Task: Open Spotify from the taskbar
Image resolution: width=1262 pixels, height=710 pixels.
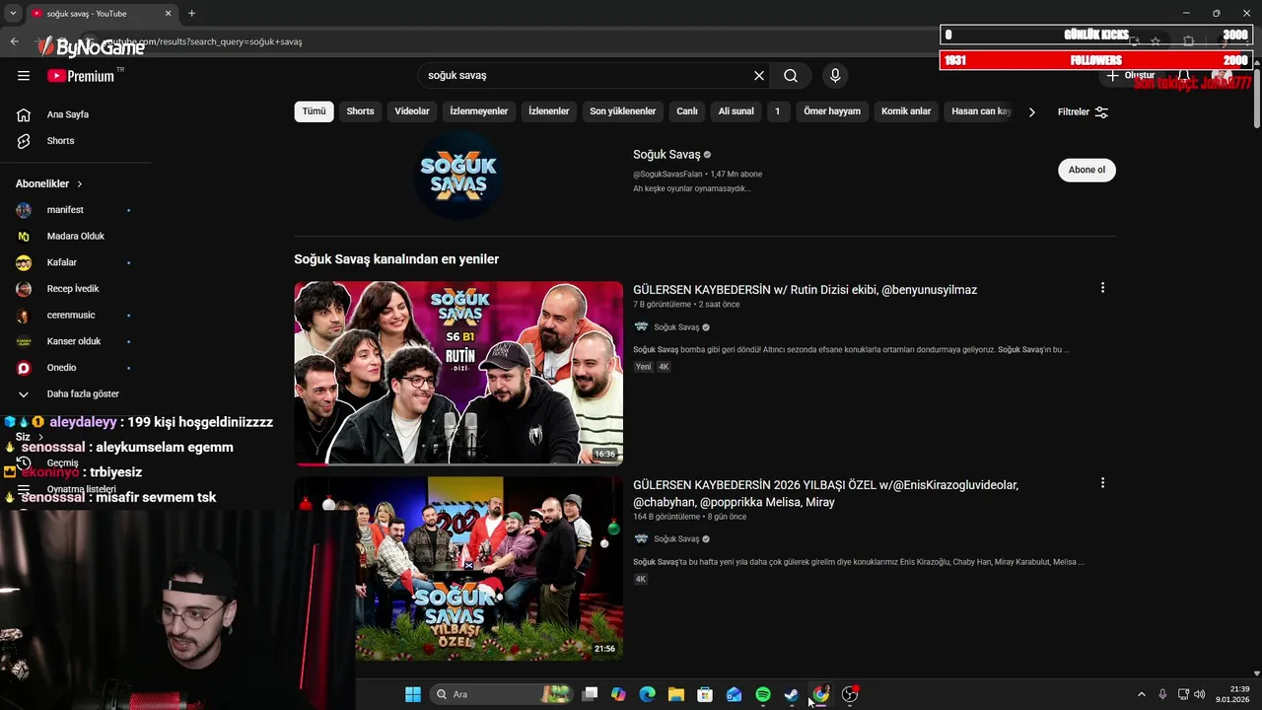Action: (x=762, y=694)
